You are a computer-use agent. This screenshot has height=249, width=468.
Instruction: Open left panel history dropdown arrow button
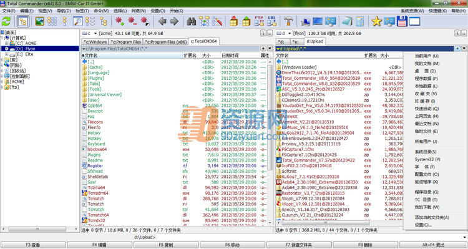270,49
